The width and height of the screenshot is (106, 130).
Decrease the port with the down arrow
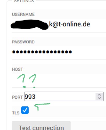(x=99, y=98)
